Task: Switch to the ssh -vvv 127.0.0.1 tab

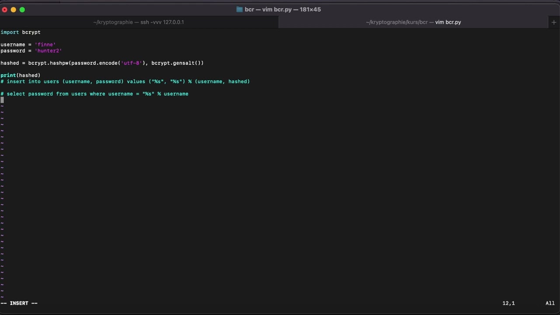Action: 138,22
